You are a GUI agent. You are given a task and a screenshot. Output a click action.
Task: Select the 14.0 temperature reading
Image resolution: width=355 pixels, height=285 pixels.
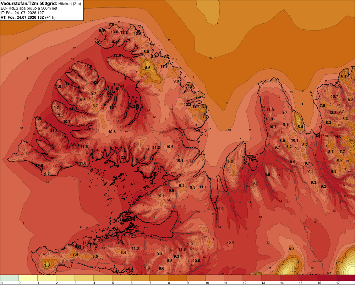pyautogui.click(x=73, y=109)
